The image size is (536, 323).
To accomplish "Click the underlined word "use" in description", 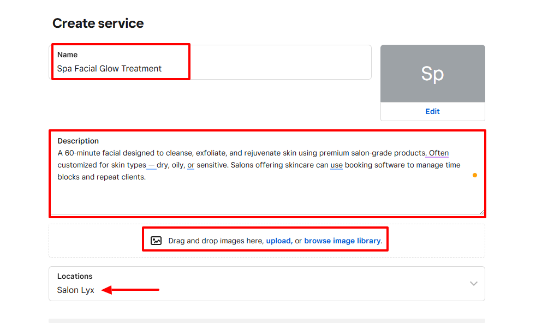I will click(x=336, y=165).
